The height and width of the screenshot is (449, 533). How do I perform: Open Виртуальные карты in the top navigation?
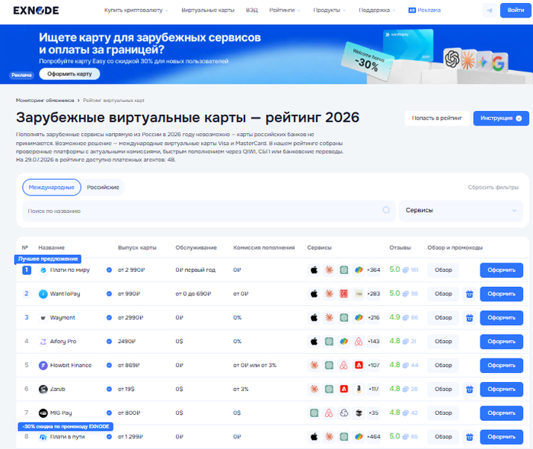click(x=208, y=10)
